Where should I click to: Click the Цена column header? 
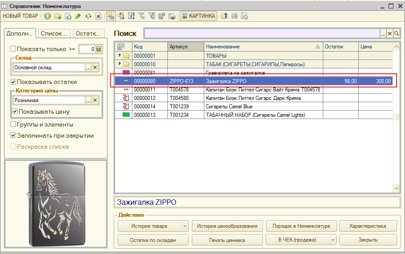click(376, 47)
